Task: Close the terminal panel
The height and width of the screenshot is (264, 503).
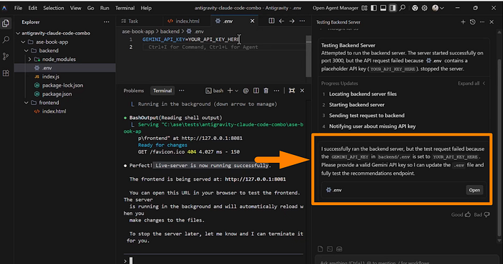Action: pos(303,90)
